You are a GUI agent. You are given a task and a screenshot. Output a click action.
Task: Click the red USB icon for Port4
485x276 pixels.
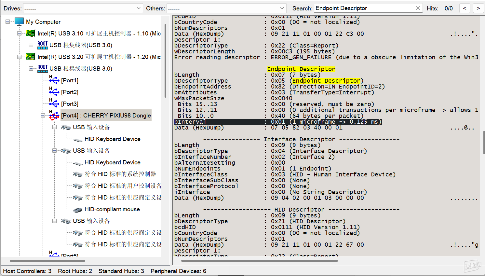coord(54,115)
